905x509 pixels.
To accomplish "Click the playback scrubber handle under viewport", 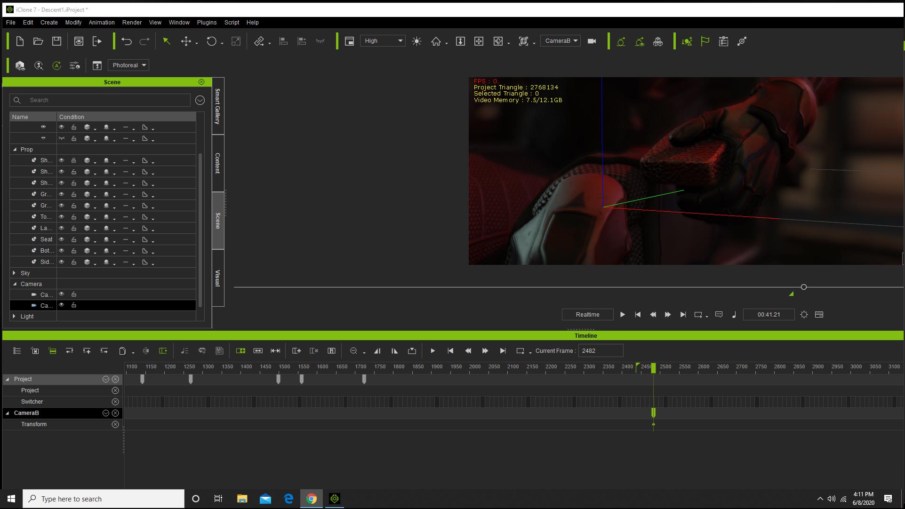I will [804, 287].
